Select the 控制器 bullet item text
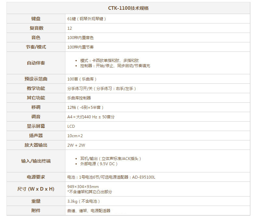257x218 pixels. click(115, 65)
